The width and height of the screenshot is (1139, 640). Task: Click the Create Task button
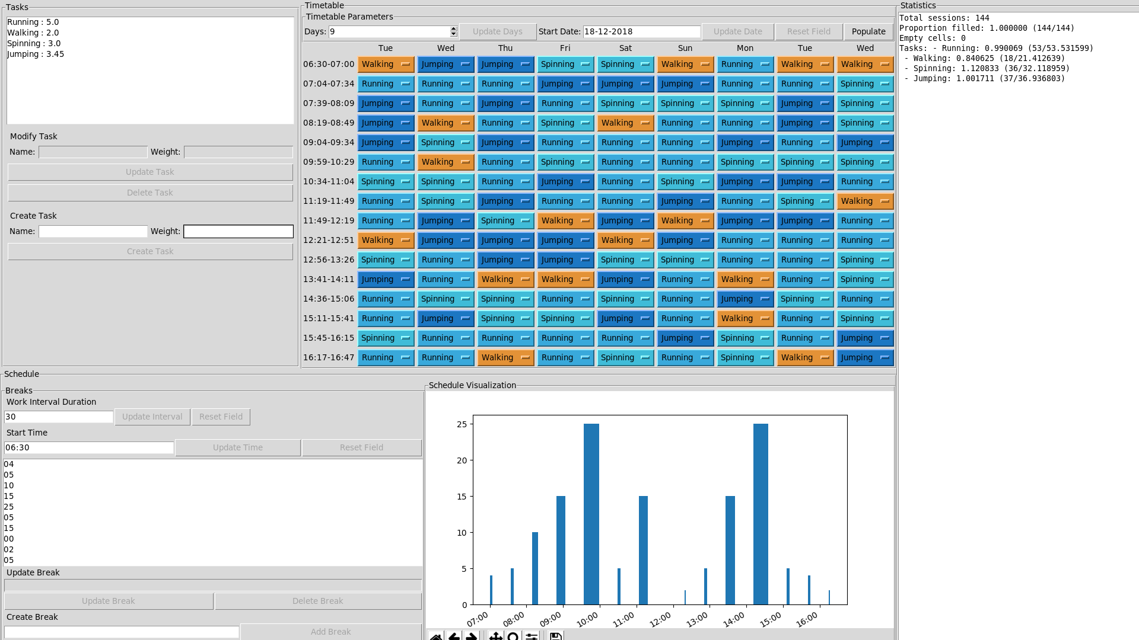click(x=150, y=251)
